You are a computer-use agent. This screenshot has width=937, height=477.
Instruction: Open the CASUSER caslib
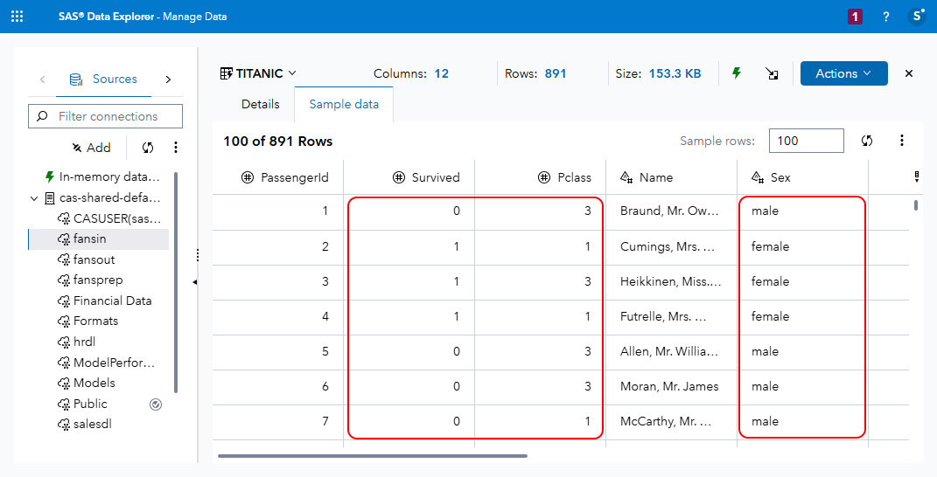coord(109,218)
